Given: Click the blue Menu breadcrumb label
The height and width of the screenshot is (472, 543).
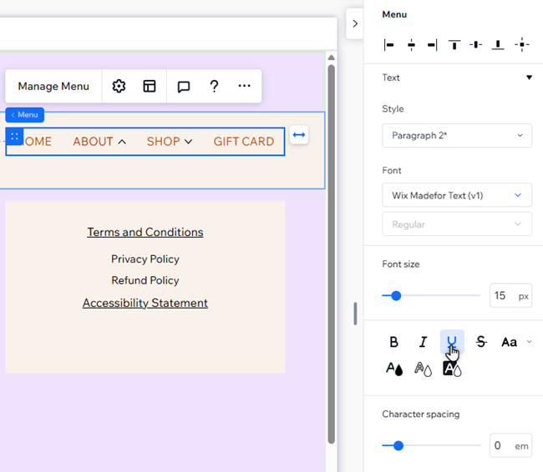Looking at the screenshot, I should coord(24,115).
